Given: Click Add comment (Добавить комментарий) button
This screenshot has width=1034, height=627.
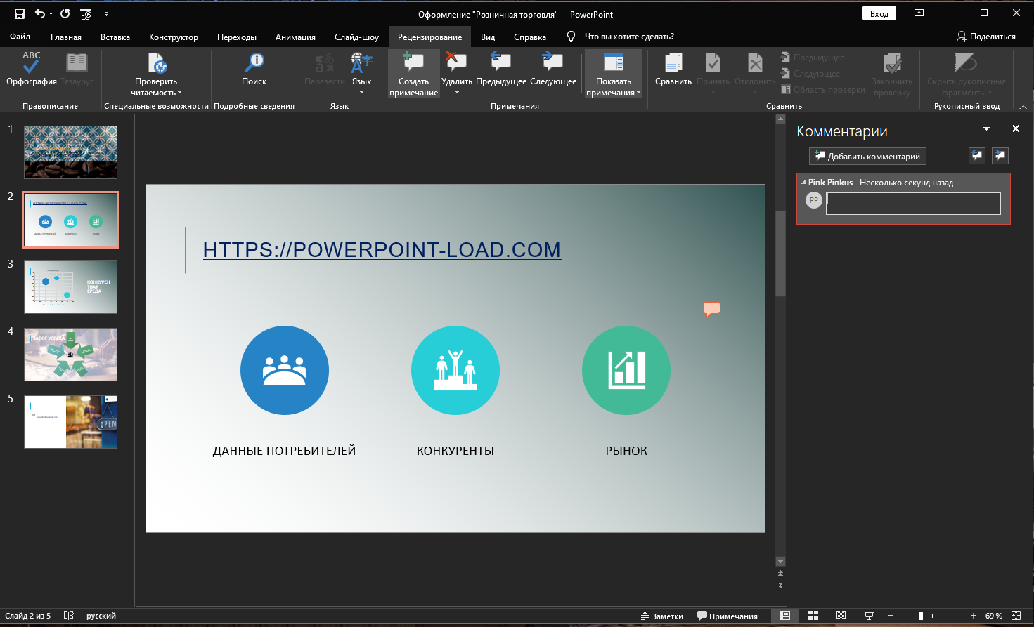Looking at the screenshot, I should click(x=867, y=157).
